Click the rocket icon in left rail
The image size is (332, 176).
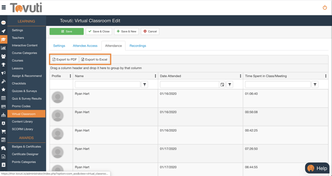(x=3, y=31)
